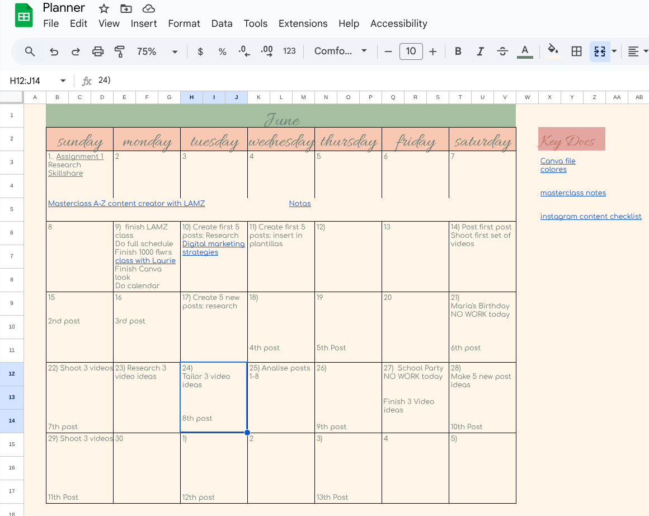
Task: Open the Extensions menu
Action: (x=303, y=24)
